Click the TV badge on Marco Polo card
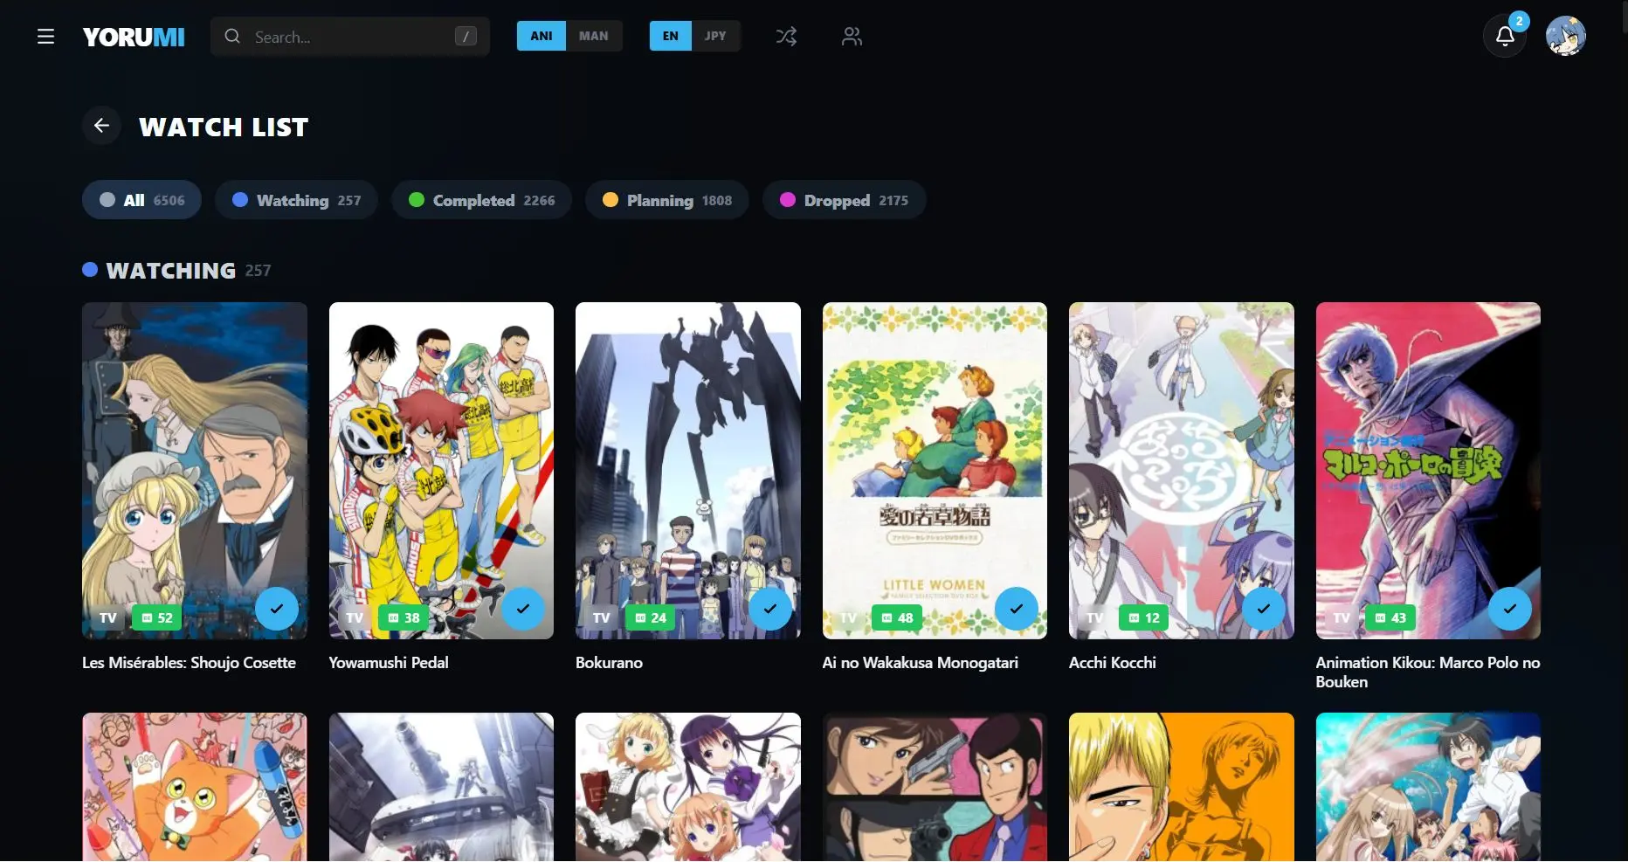1628x862 pixels. (x=1342, y=617)
